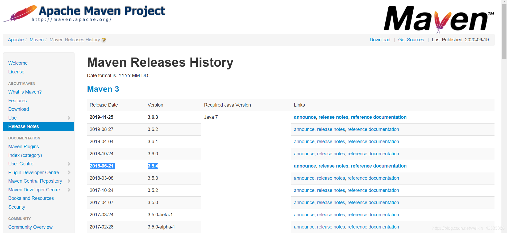Click the scrollbar up arrow
507x233 pixels.
coord(504,2)
